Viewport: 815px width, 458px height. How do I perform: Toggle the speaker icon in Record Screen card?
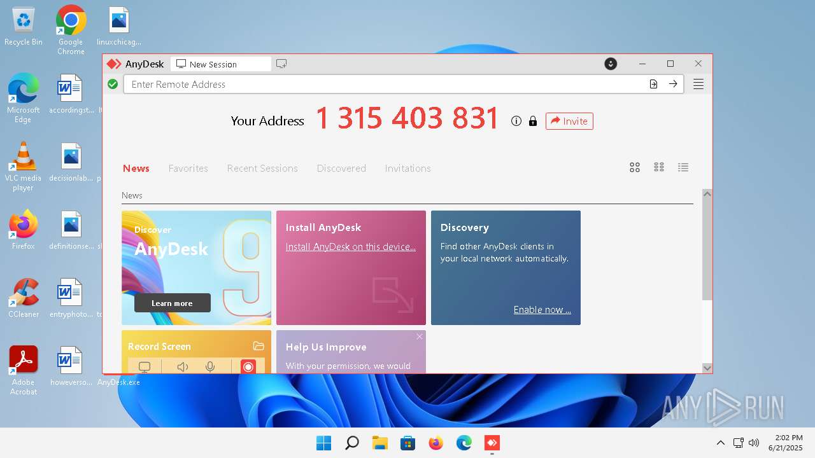point(183,366)
